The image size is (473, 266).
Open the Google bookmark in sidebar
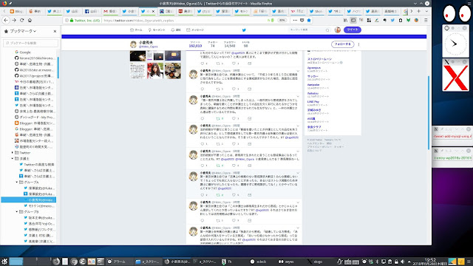[23, 52]
